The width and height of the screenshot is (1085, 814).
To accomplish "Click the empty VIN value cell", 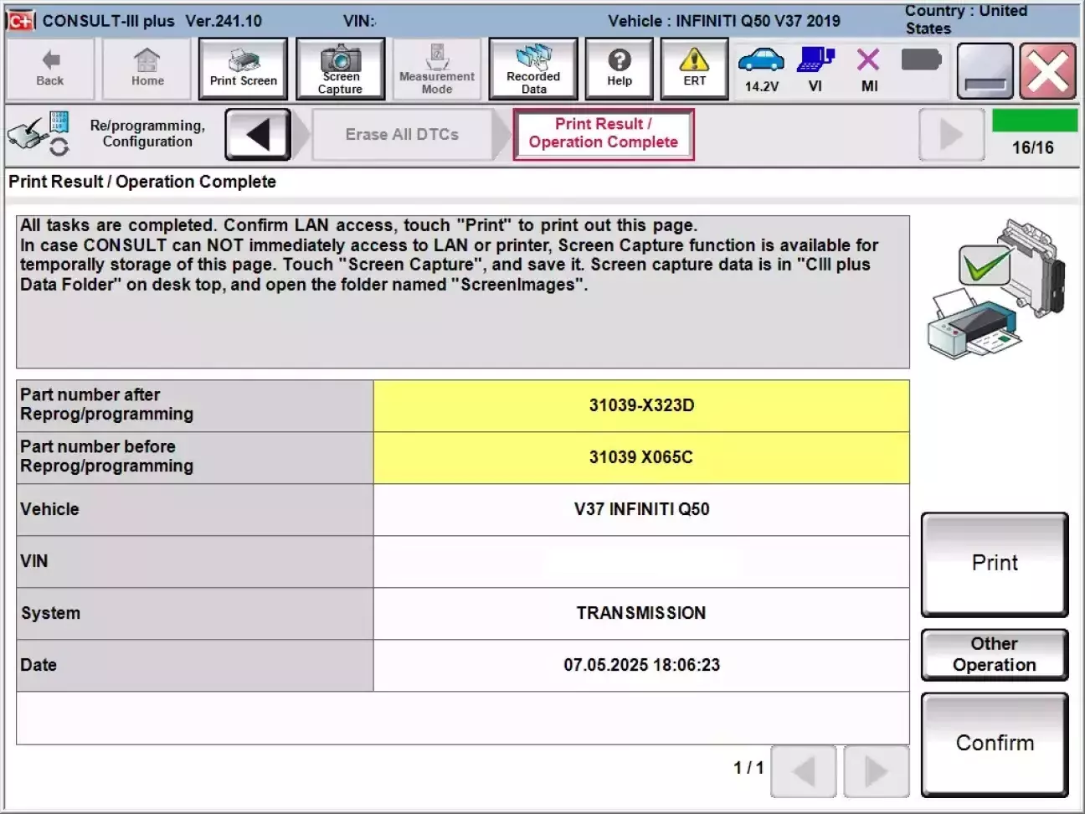I will [x=641, y=562].
